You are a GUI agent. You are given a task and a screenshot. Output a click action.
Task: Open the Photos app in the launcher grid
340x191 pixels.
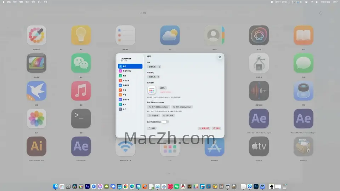click(x=36, y=118)
